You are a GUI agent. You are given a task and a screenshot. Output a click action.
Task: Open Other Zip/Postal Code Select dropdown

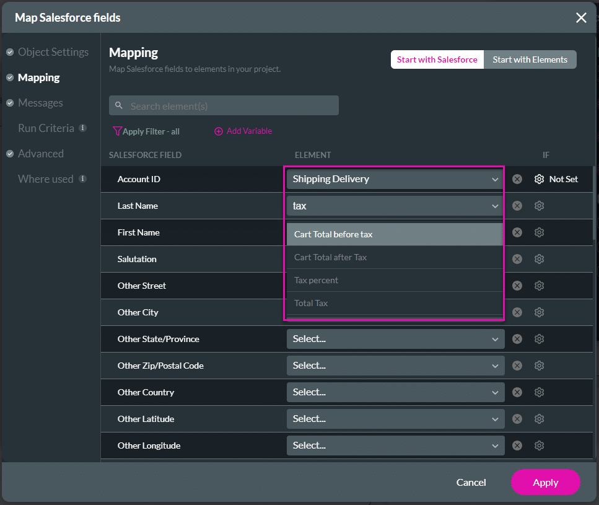[x=395, y=366]
